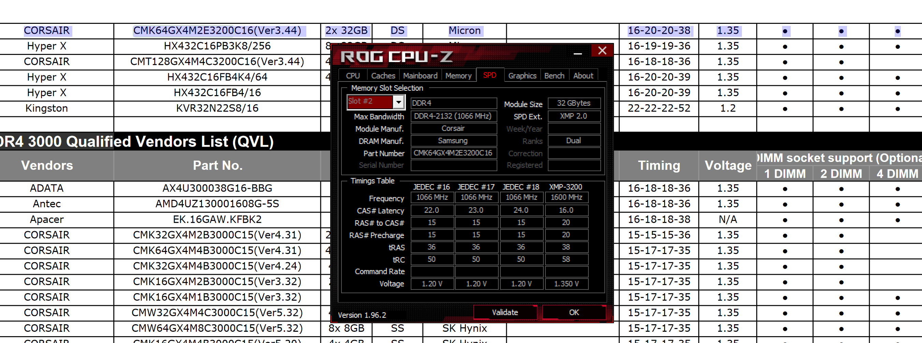
Task: Click the DDR4 memory type field
Action: [453, 103]
